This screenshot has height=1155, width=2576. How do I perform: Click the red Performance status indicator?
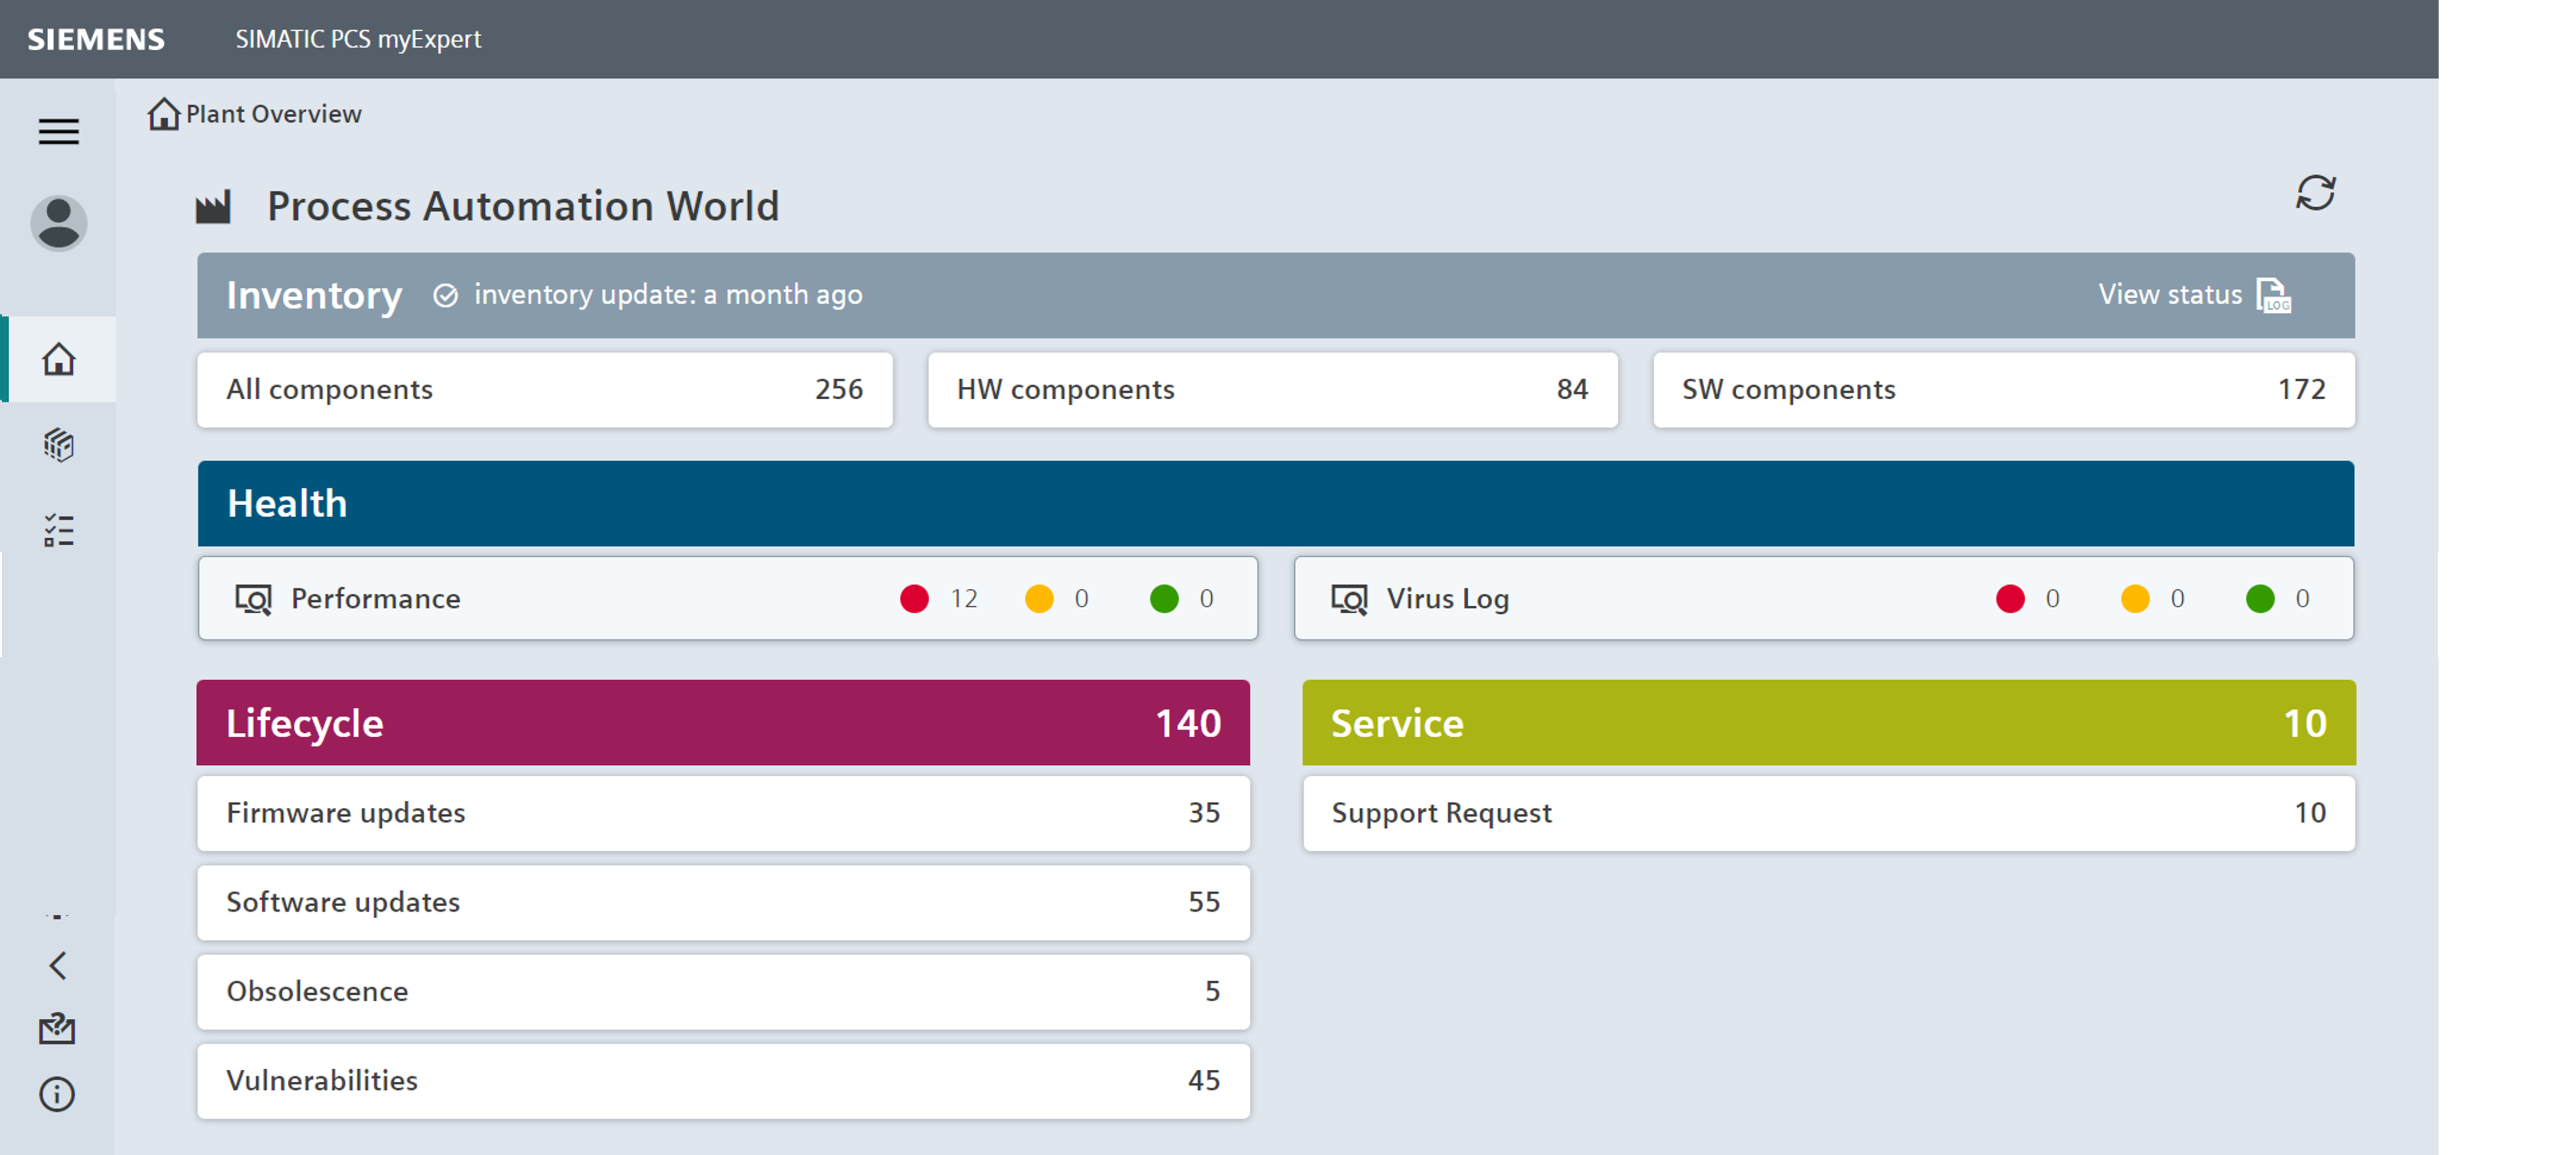[914, 598]
